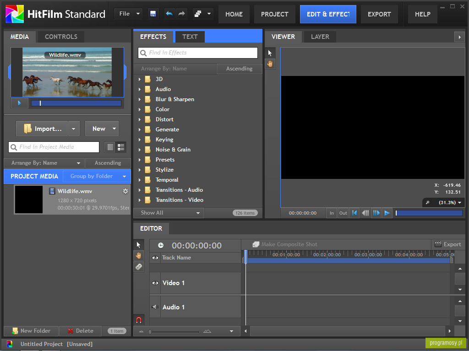Open the viewer zoom 31.3% dropdown
Screen dimensions: 469x351
[x=450, y=202]
